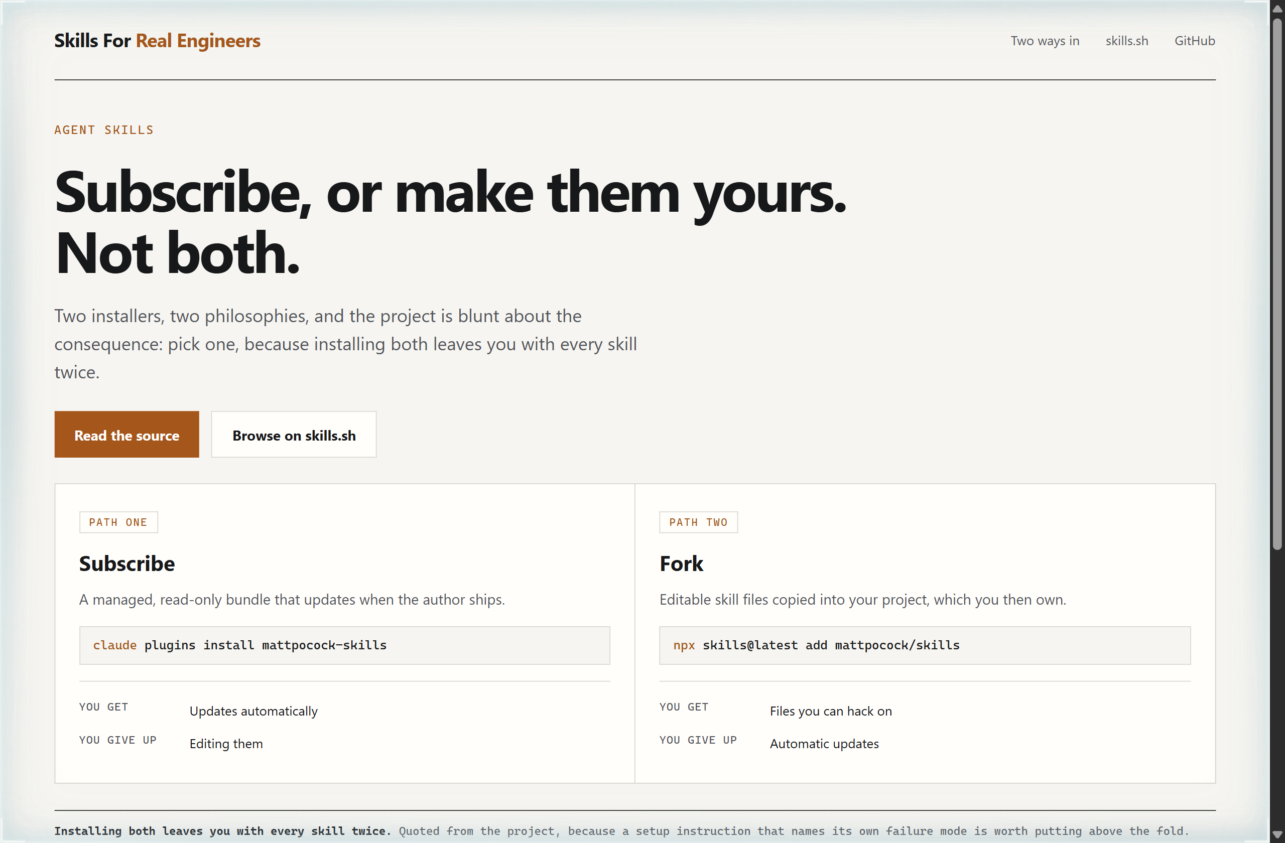Select the Files you can hack on text
1285x843 pixels.
coord(830,712)
